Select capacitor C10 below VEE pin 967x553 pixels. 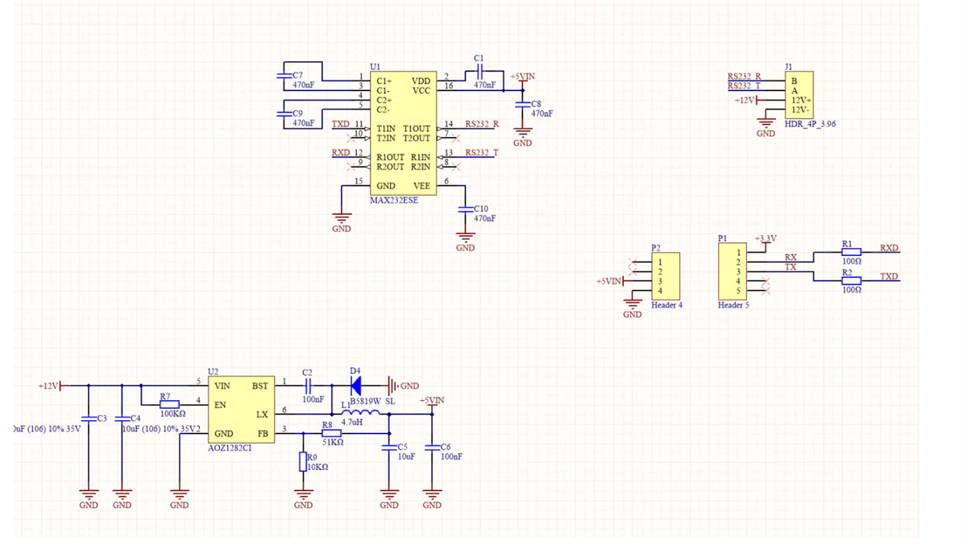click(464, 211)
